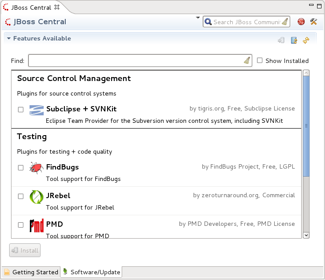This screenshot has width=325, height=280.
Task: Click the Subclipse + SVNKit title
Action: (x=82, y=109)
